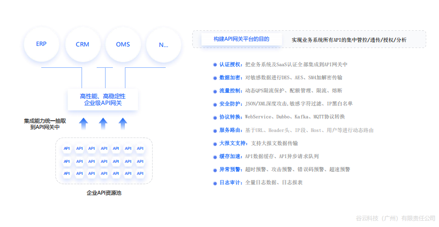Open the N... circle node

click(164, 44)
